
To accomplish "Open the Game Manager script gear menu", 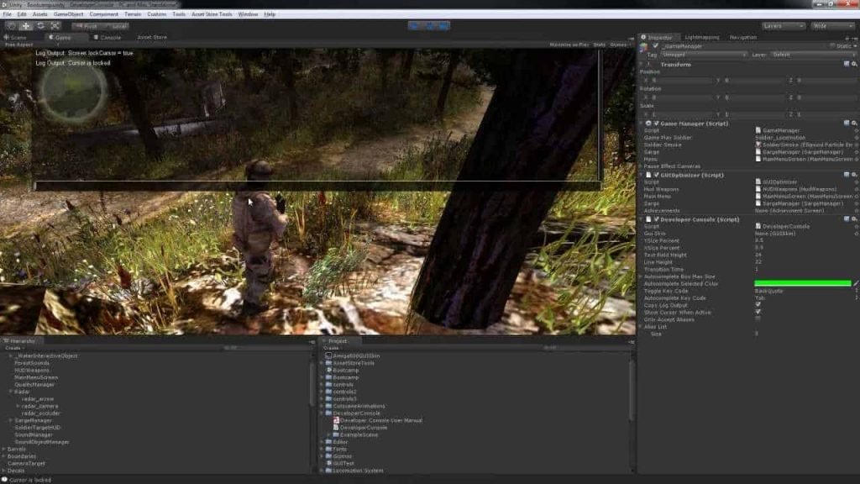I will [x=854, y=124].
